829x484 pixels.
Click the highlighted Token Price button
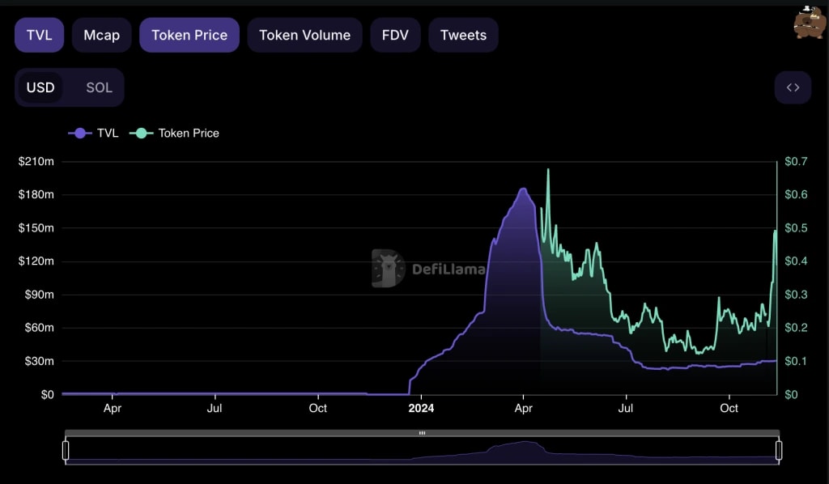pos(189,35)
